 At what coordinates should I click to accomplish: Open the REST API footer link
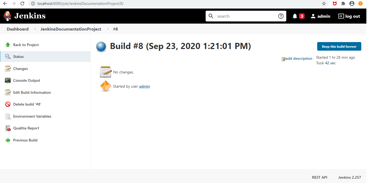[319, 177]
